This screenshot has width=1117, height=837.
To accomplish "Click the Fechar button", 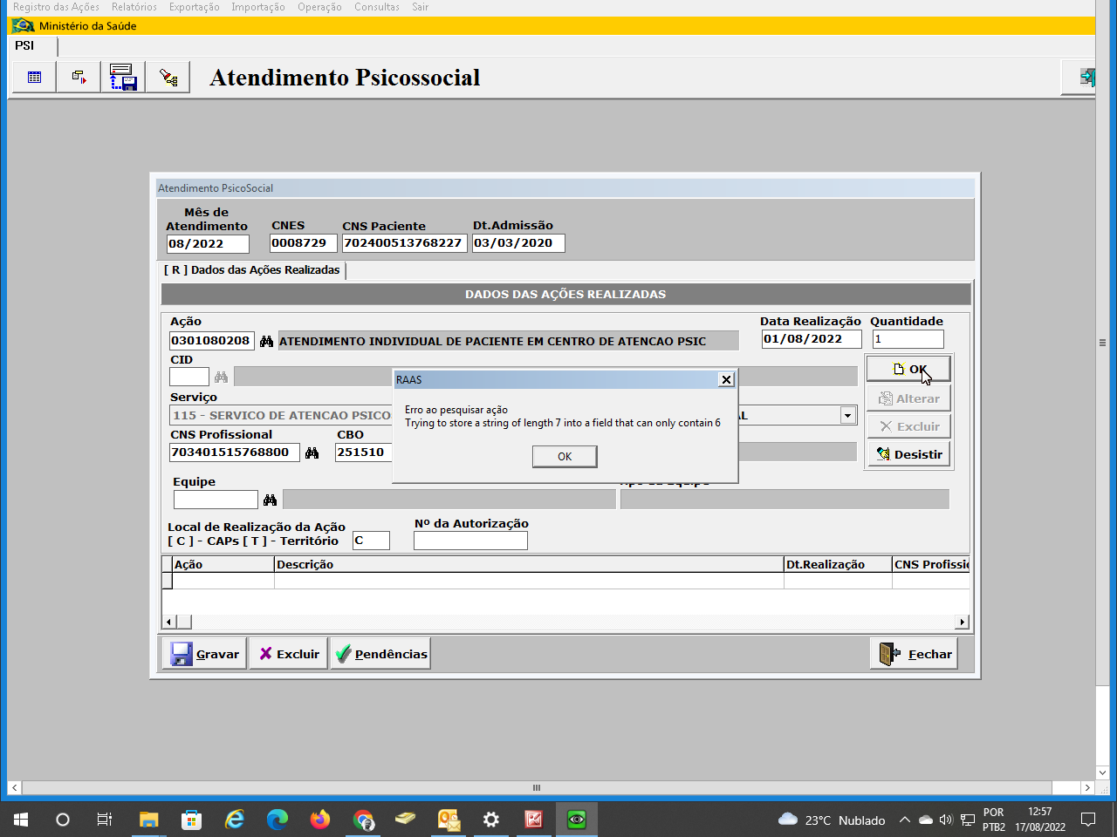I will (x=914, y=654).
